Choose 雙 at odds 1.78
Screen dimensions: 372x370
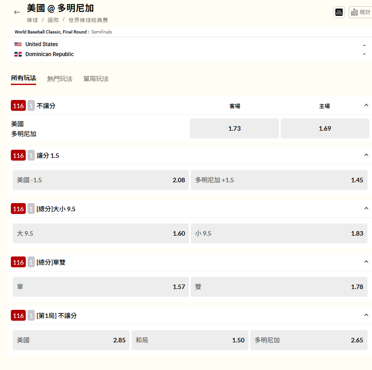click(279, 287)
